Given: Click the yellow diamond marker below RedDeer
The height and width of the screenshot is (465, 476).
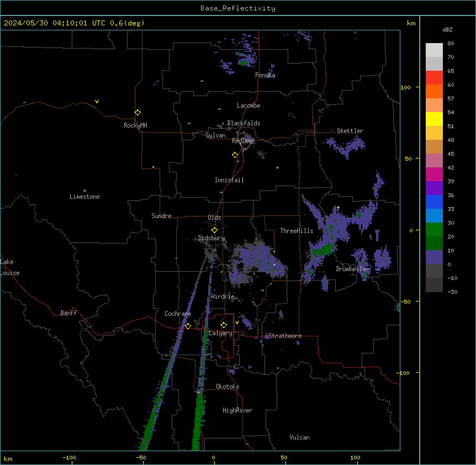Looking at the screenshot, I should point(235,155).
